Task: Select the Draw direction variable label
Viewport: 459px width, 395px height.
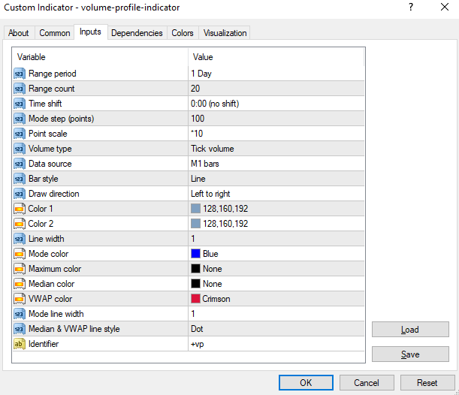Action: [54, 194]
